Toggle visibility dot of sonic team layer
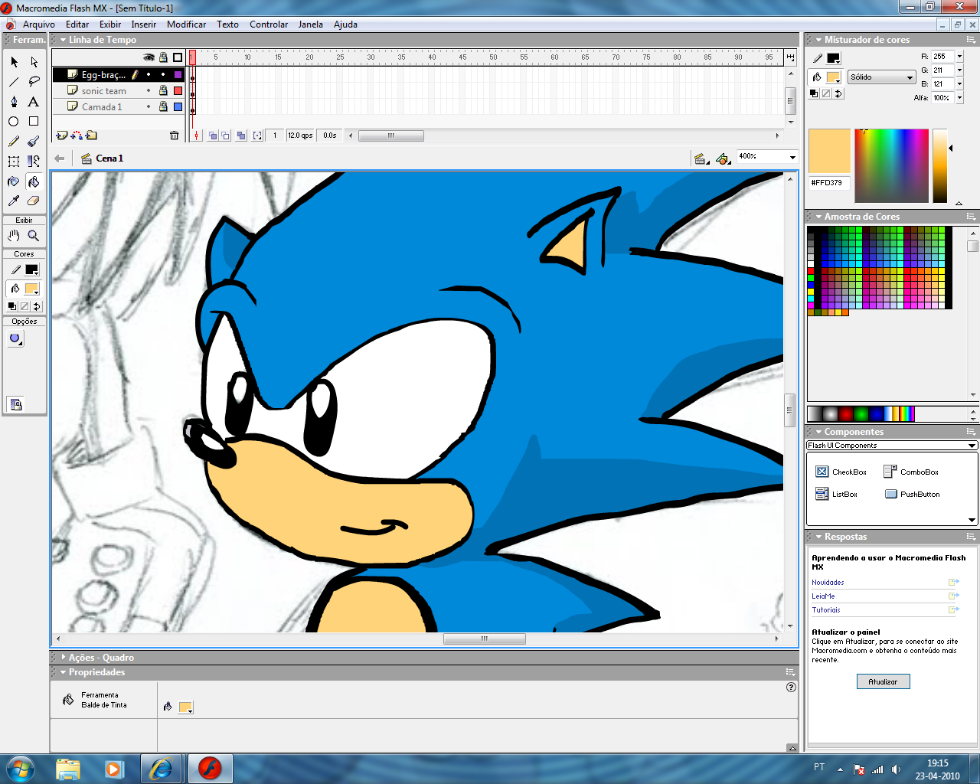Screen dimensions: 980x784 (x=149, y=90)
